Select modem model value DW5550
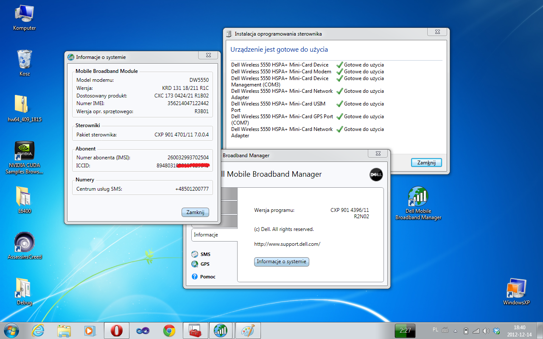 199,80
